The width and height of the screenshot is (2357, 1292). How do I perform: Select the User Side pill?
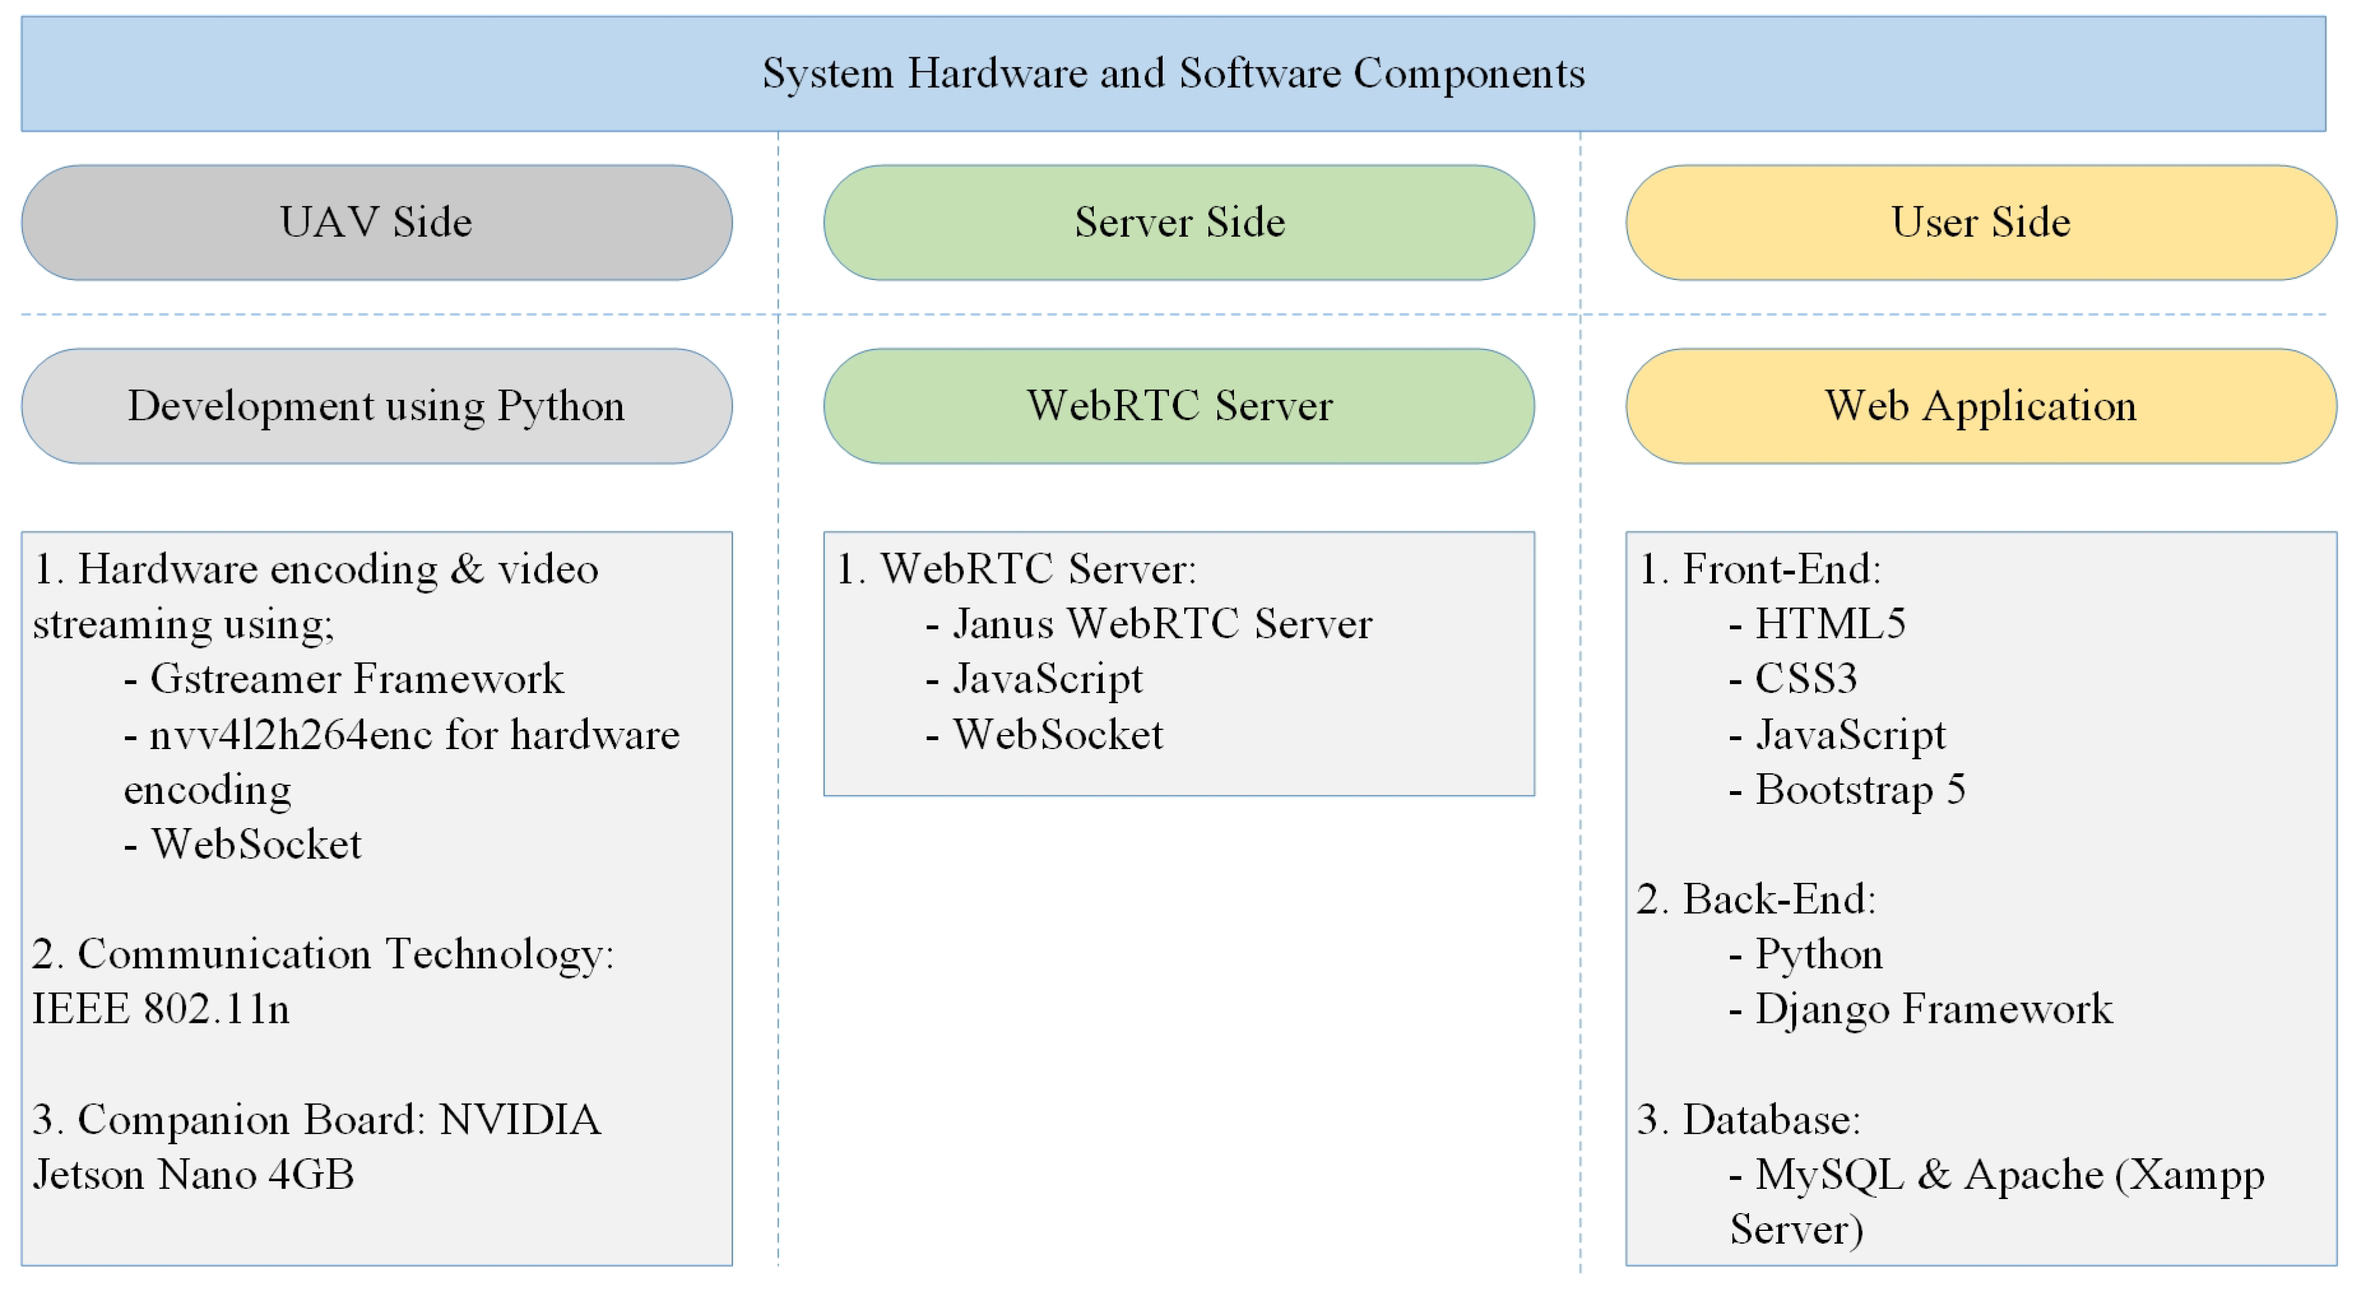click(x=1980, y=222)
